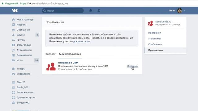Viewport: 198px width, 111px height.
Task: Click the people icon beside Группы
Action: point(13,40)
